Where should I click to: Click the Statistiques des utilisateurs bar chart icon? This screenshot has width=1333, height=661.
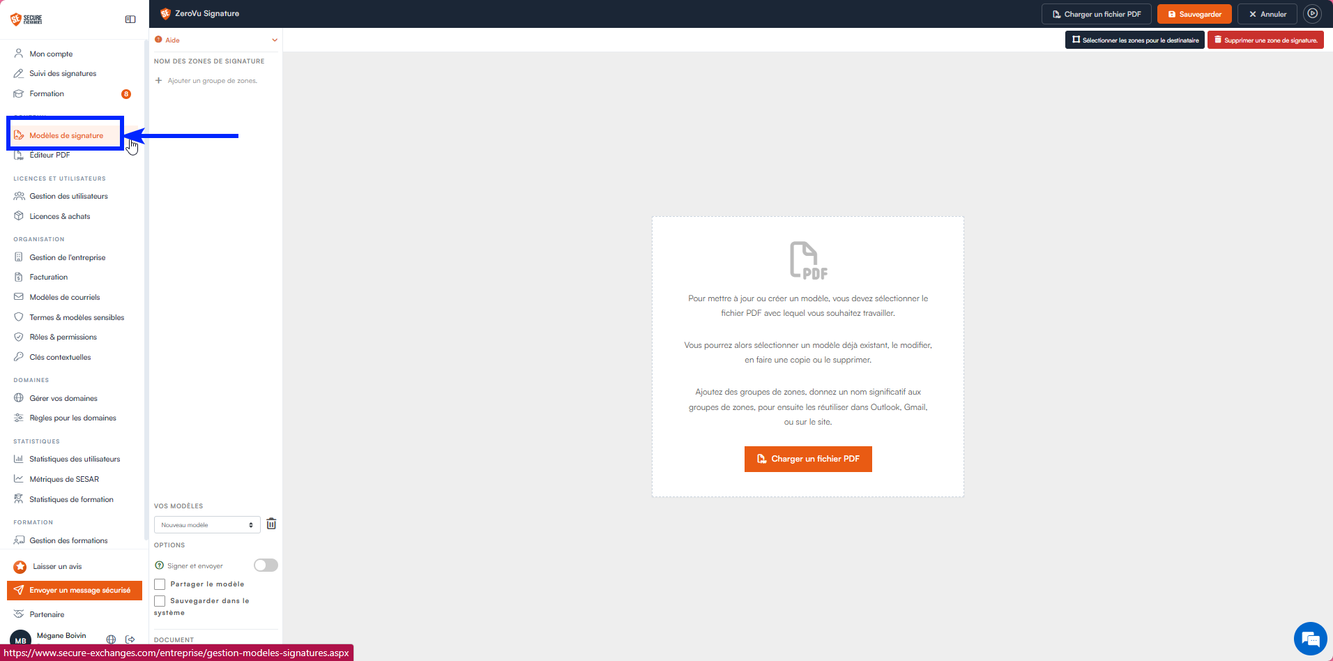coord(19,459)
